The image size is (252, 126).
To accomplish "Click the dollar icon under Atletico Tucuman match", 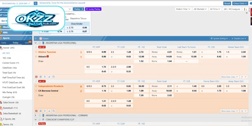I will [x=45, y=77].
